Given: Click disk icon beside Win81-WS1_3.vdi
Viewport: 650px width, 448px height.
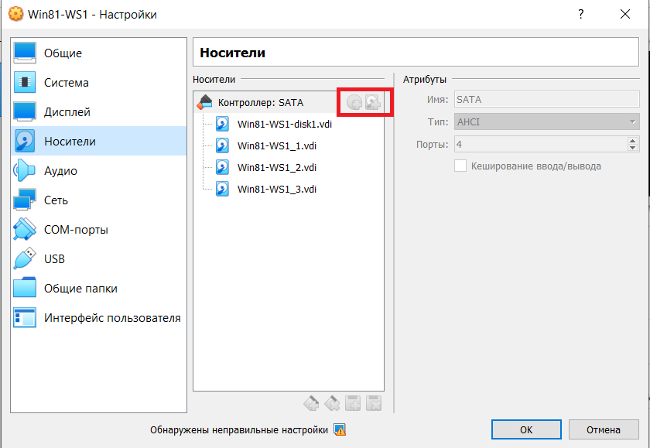Looking at the screenshot, I should tap(223, 189).
